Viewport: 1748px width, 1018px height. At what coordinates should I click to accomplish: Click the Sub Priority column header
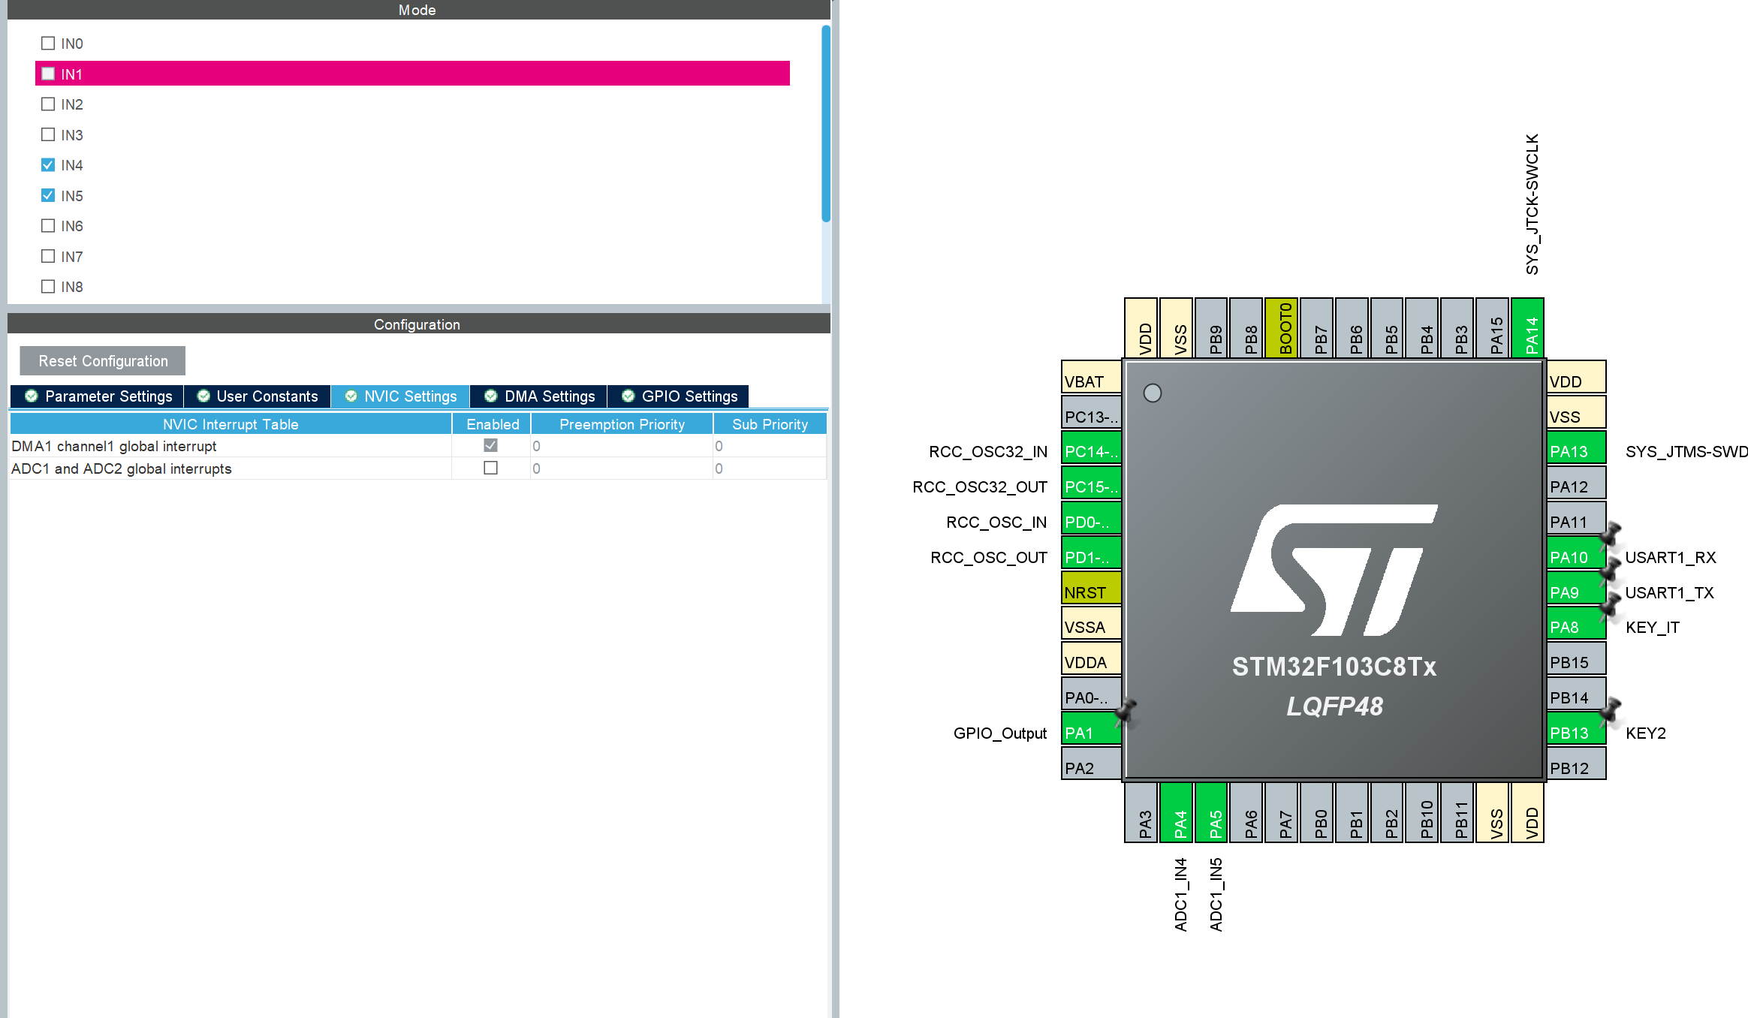770,424
